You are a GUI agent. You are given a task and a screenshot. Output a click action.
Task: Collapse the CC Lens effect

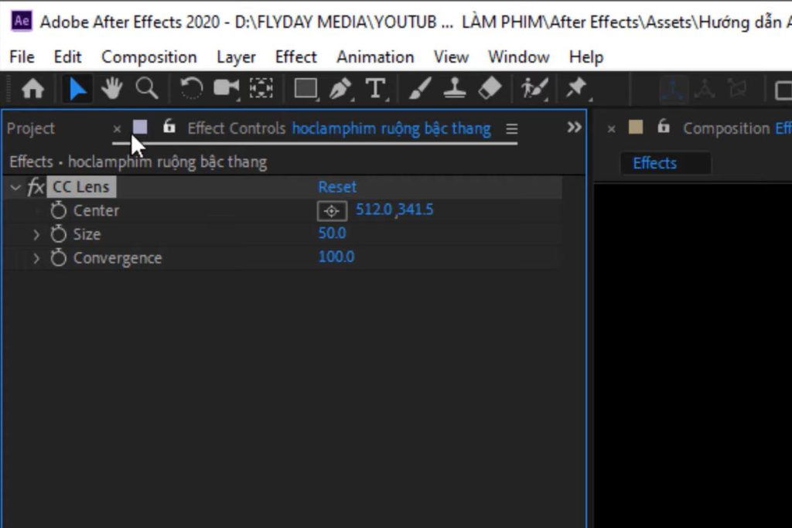point(14,186)
